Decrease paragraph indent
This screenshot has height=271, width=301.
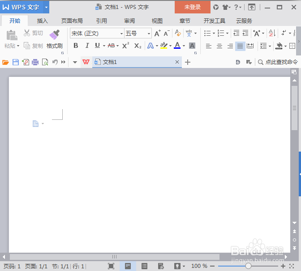(236, 33)
